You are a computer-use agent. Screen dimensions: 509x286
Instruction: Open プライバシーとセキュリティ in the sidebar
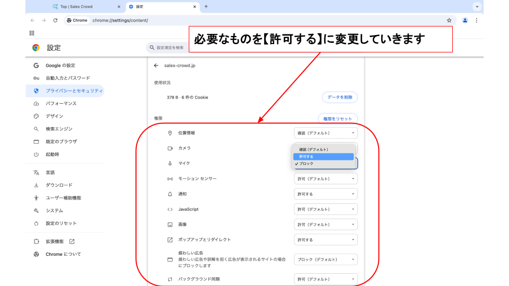[74, 91]
